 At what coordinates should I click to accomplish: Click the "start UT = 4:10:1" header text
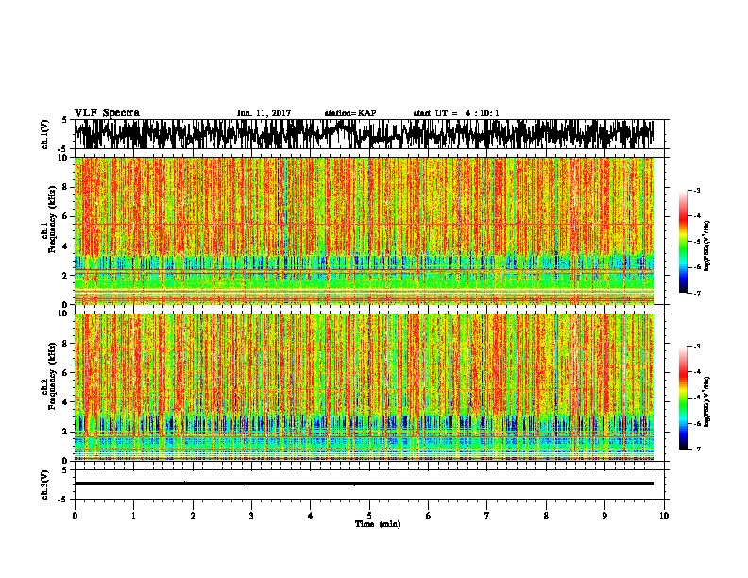pyautogui.click(x=456, y=113)
